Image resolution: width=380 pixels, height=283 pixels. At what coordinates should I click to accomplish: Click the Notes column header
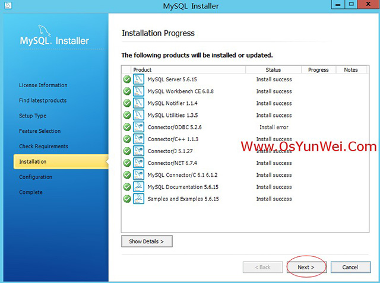[351, 70]
